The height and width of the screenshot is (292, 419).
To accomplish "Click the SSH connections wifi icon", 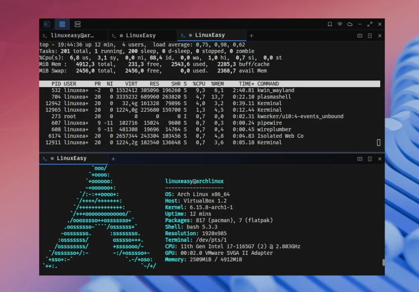I will coord(340,24).
